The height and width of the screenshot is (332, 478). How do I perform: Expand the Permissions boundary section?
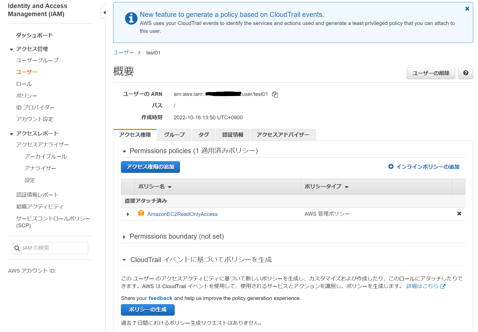click(x=124, y=237)
